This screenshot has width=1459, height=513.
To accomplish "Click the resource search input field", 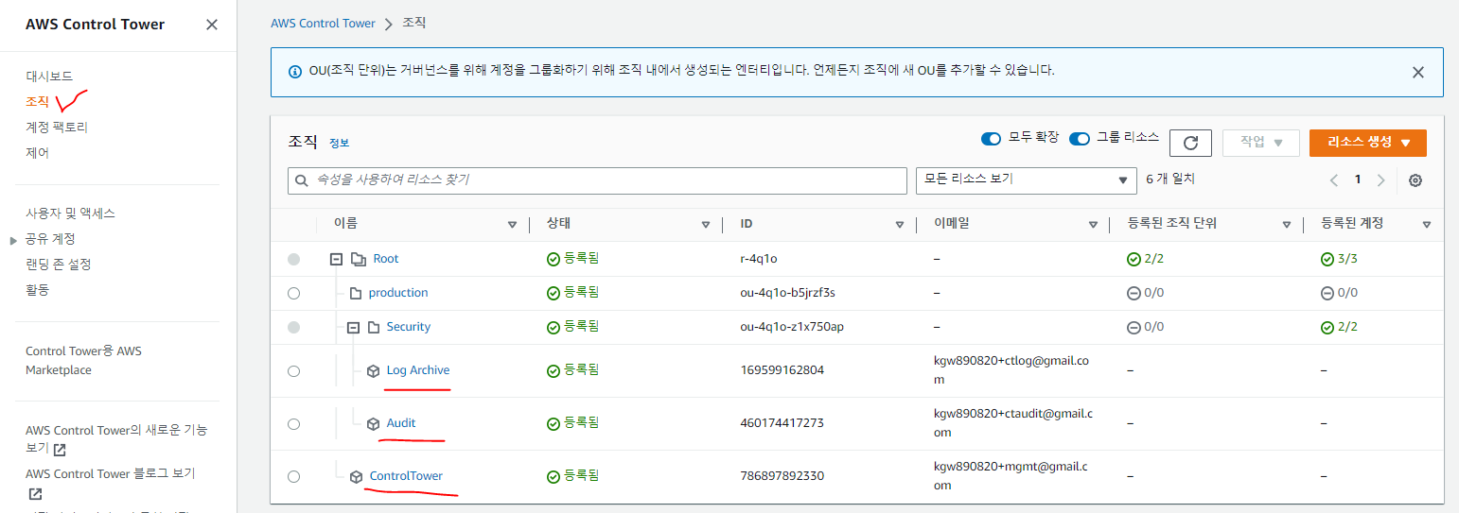I will [x=597, y=180].
